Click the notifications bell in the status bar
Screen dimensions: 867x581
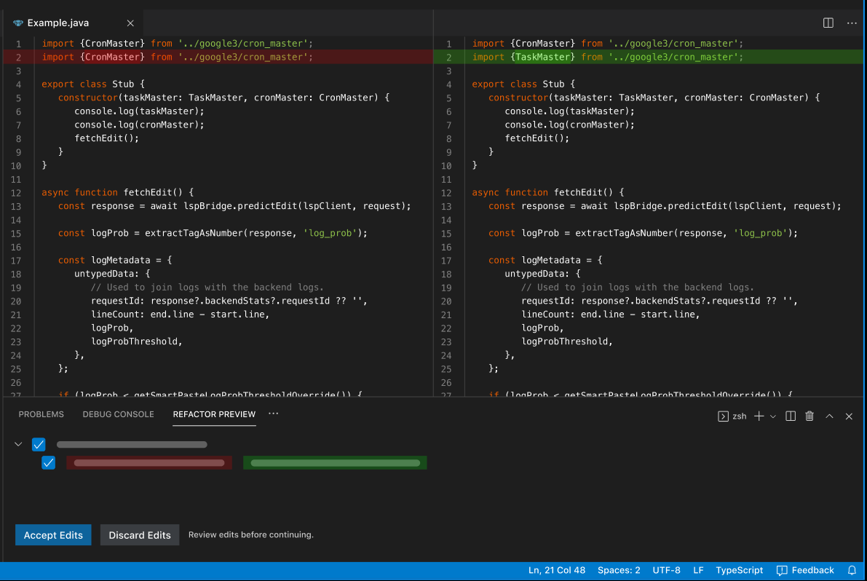852,570
